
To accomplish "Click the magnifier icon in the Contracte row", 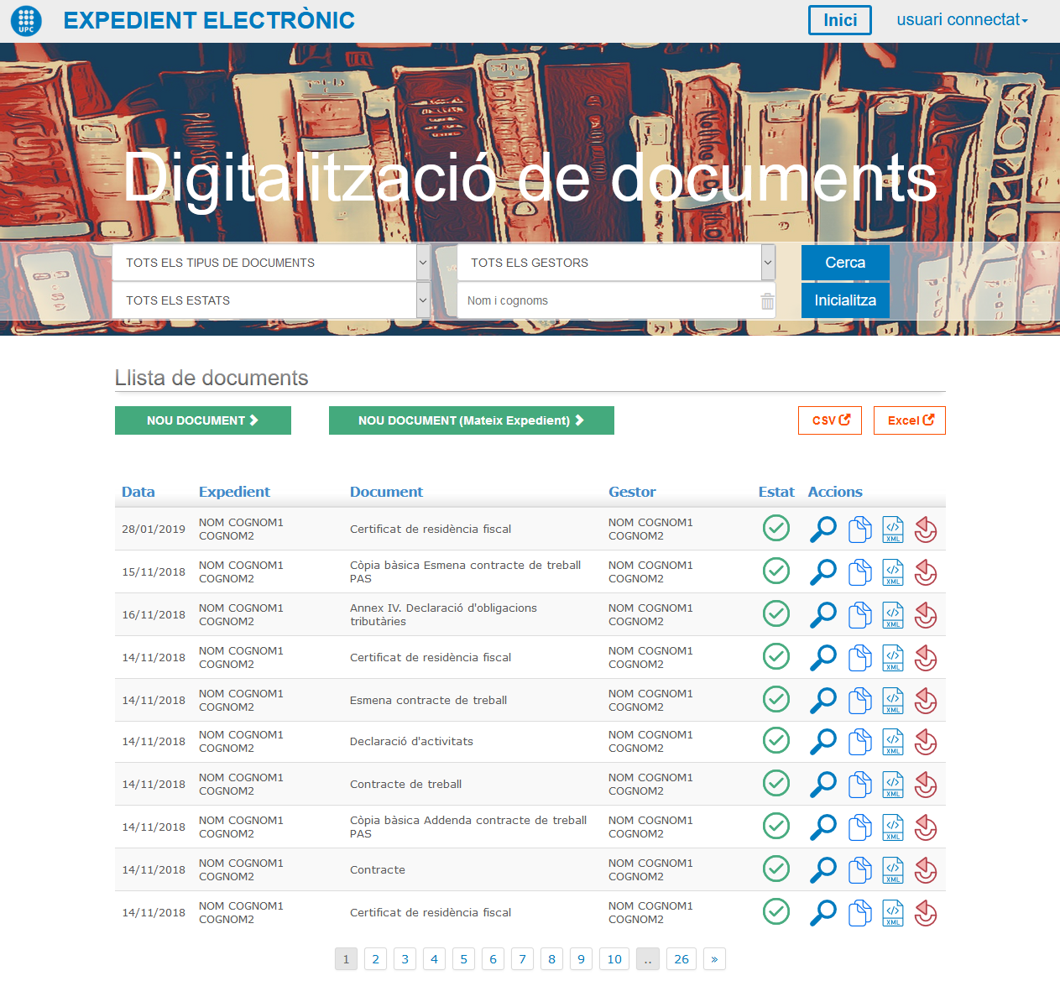I will click(822, 870).
